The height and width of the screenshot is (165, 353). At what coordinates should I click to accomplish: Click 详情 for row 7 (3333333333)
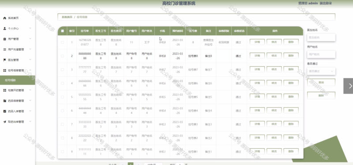(x=257, y=124)
